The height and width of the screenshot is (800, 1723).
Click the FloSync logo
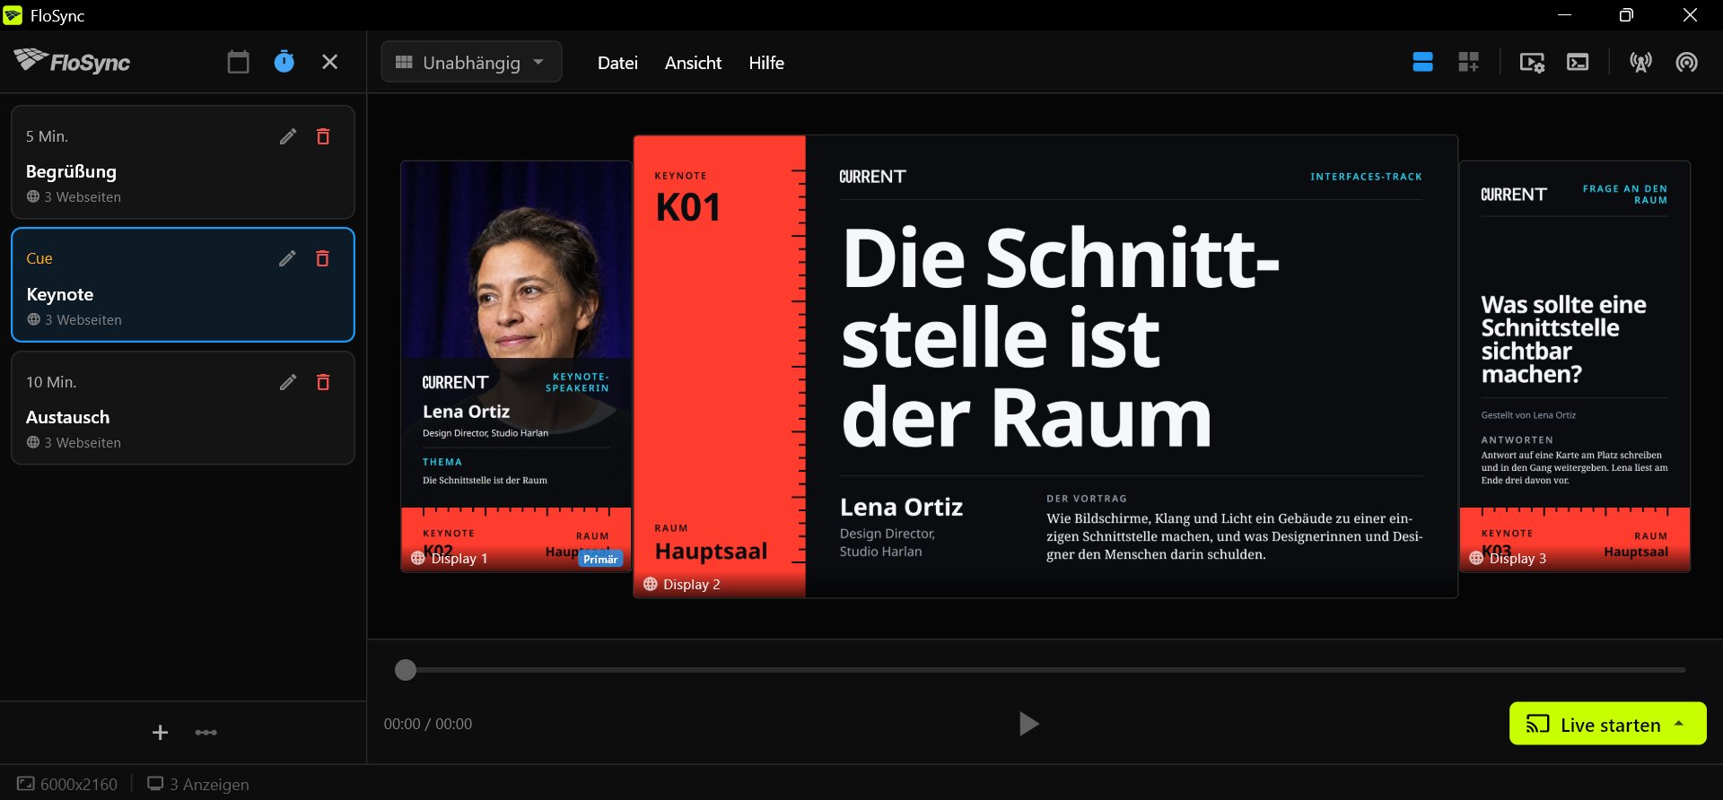tap(73, 61)
